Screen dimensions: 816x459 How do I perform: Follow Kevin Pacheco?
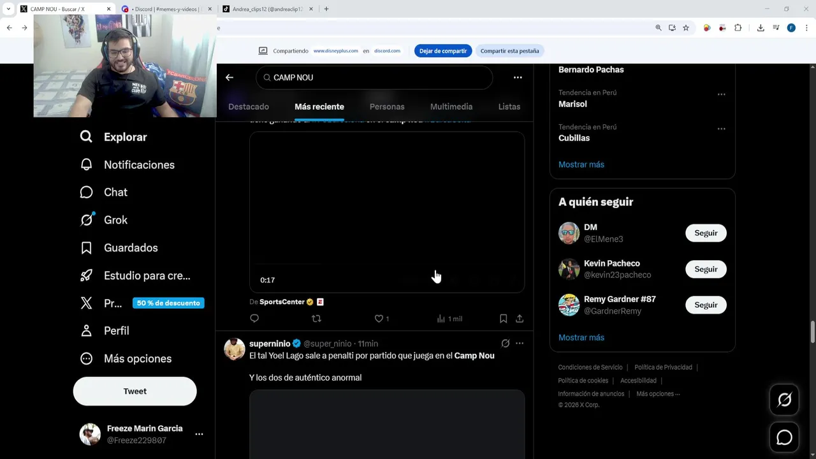(706, 269)
